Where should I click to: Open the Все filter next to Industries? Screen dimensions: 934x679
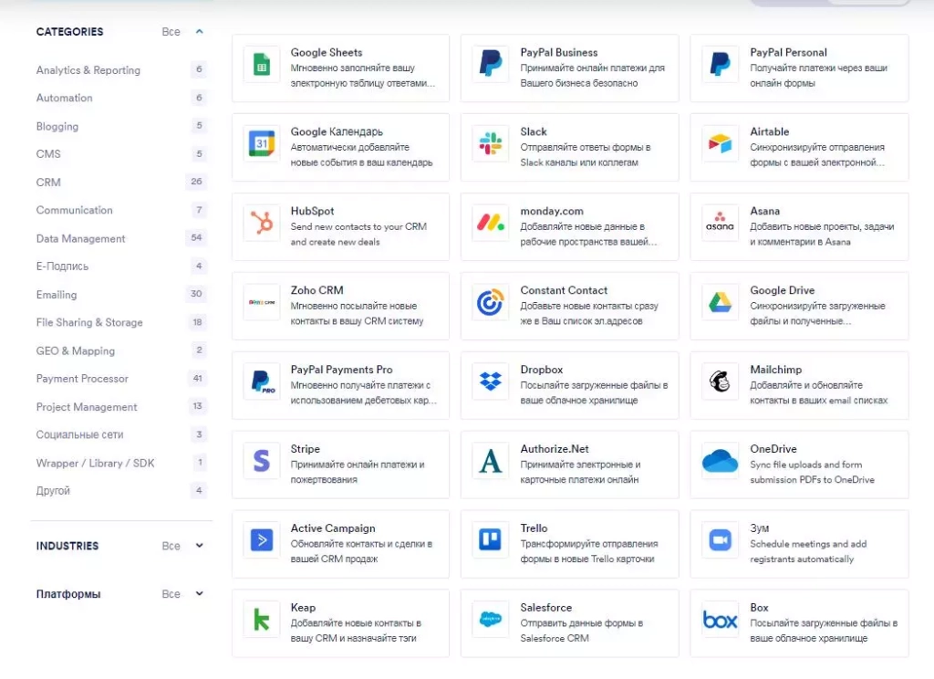pyautogui.click(x=171, y=546)
